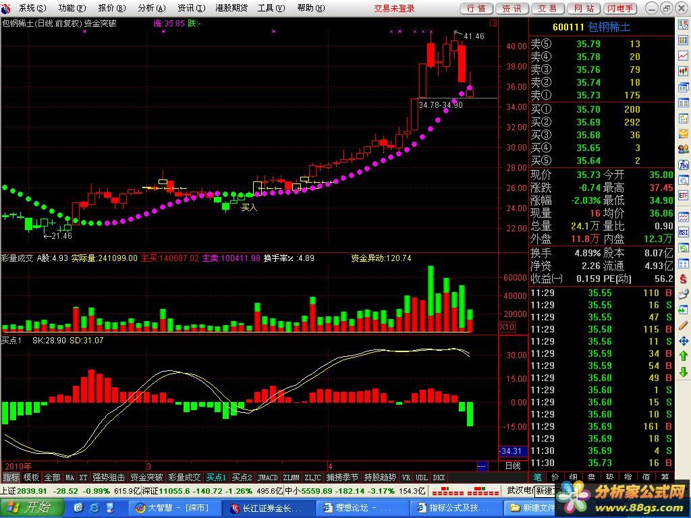Click the X10 volume scale label
The height and width of the screenshot is (518, 691).
507,327
